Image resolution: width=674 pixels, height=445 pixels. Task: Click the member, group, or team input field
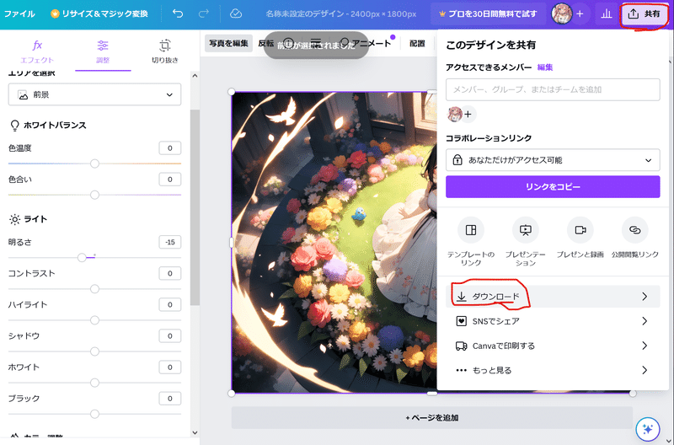(553, 89)
